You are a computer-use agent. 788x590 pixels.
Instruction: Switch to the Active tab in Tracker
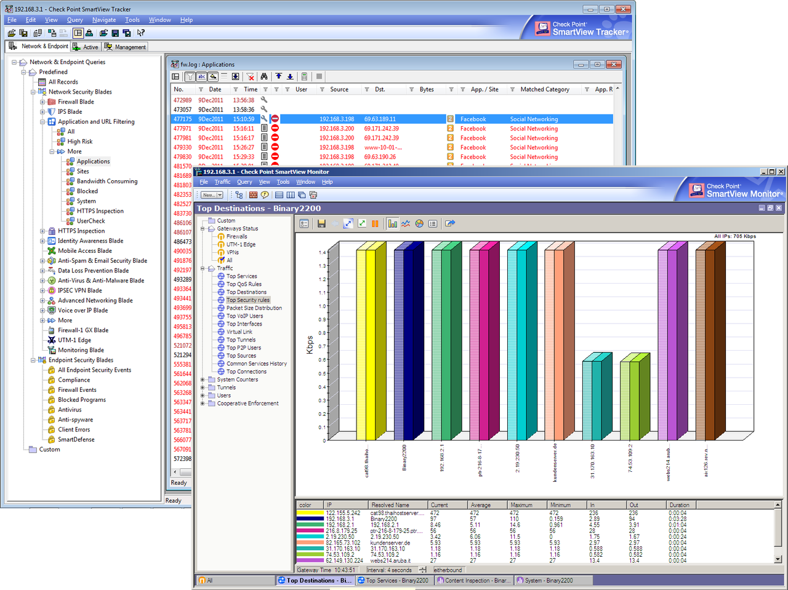[86, 47]
